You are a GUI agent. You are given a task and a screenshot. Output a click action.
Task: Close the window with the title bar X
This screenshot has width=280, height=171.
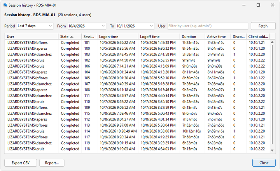tap(273, 5)
